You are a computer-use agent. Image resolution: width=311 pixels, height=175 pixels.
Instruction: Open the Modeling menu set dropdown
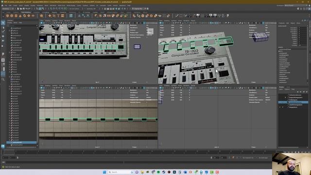tap(8, 9)
